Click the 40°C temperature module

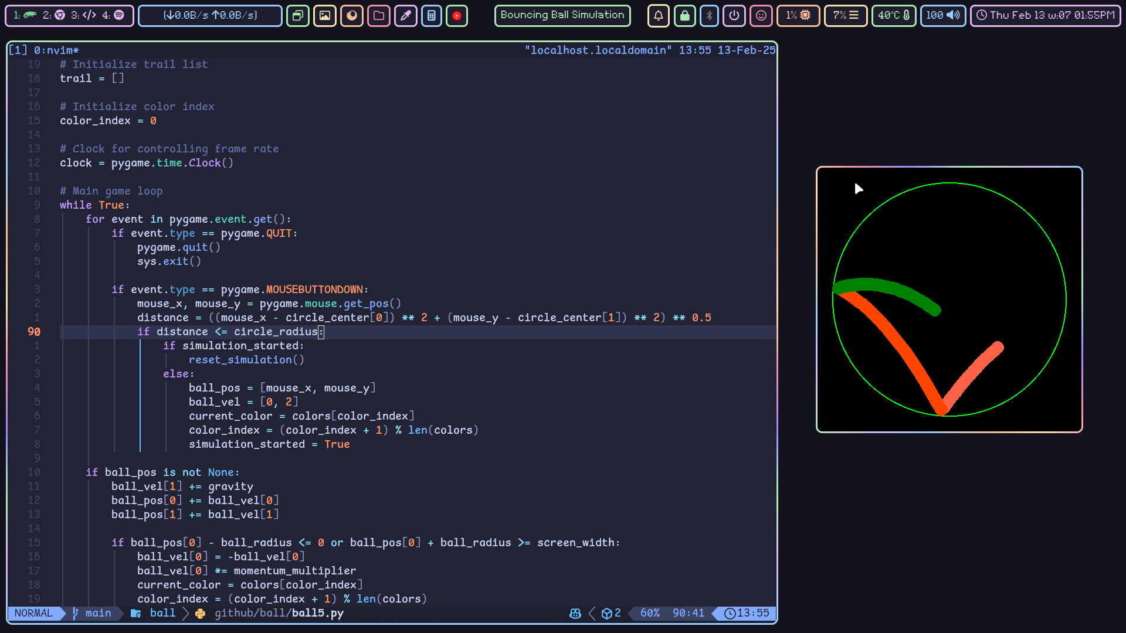pyautogui.click(x=894, y=16)
